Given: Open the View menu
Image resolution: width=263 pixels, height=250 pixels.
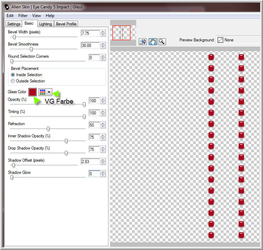Looking at the screenshot, I should tap(36, 16).
